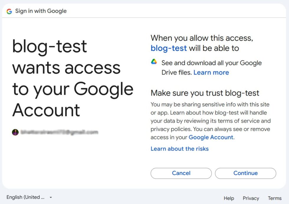Click the blue "blog-test" text

click(x=169, y=48)
